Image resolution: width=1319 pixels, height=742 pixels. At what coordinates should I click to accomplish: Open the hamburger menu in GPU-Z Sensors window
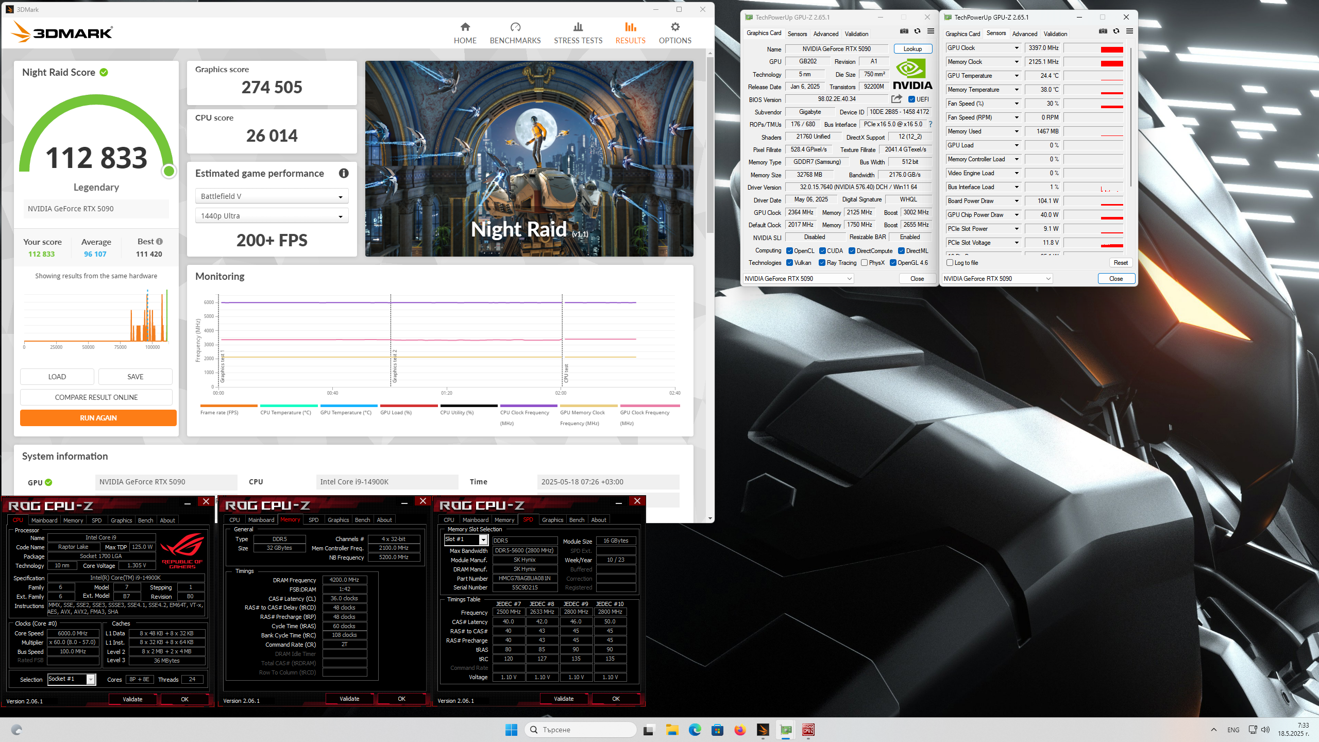pos(1129,31)
